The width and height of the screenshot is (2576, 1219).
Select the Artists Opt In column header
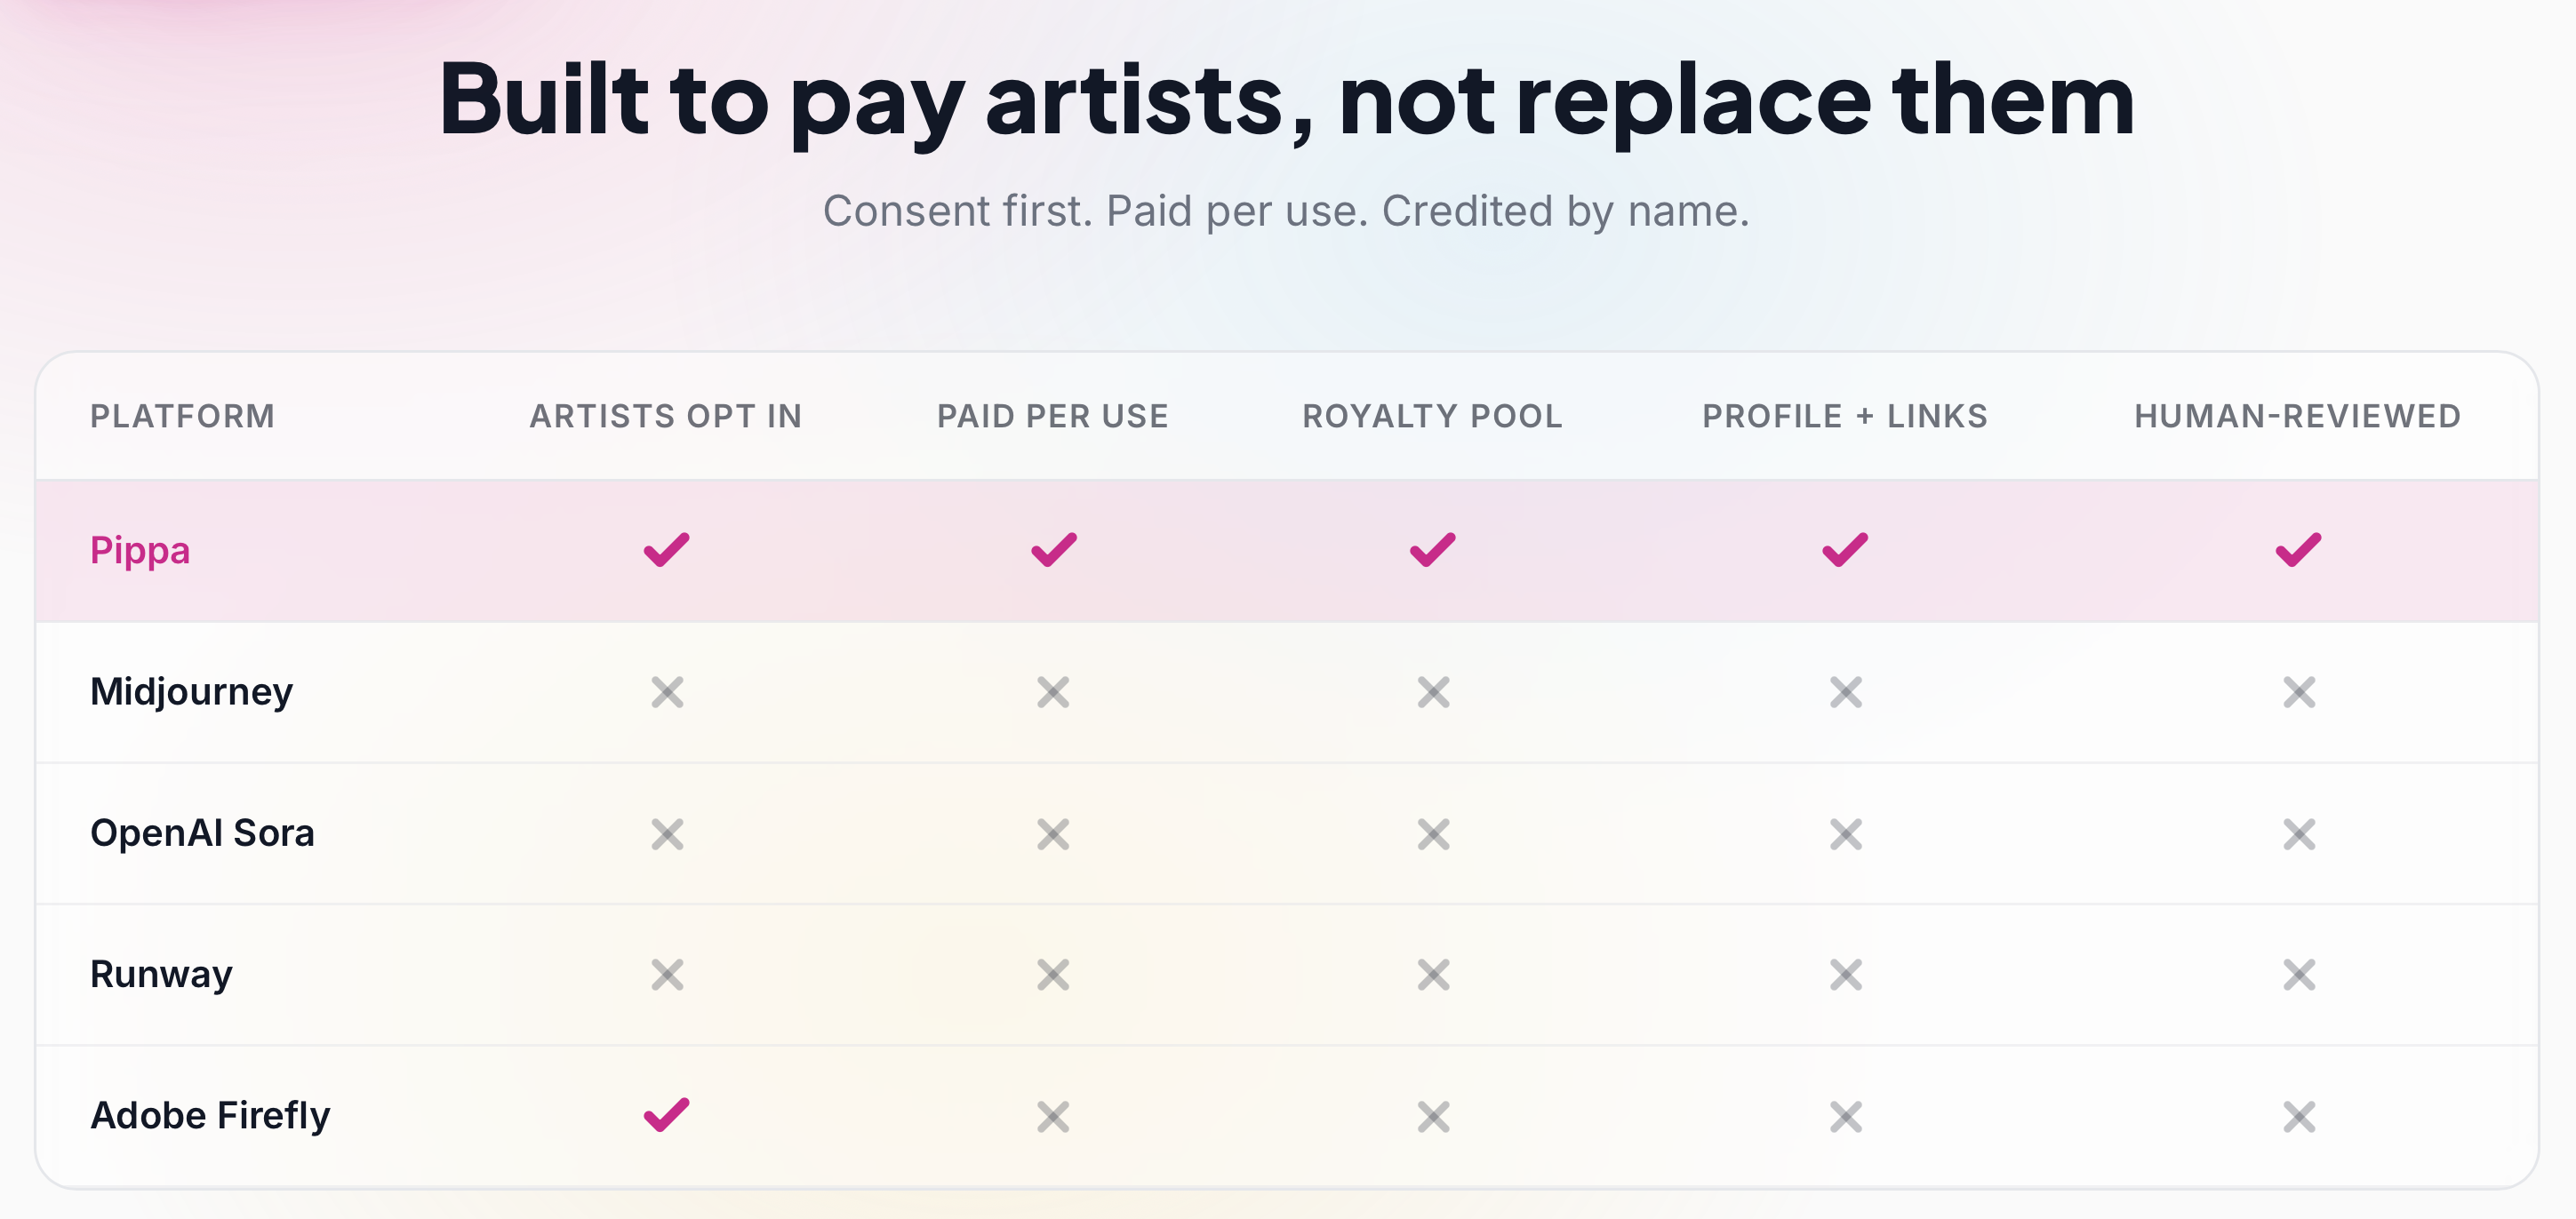666,416
